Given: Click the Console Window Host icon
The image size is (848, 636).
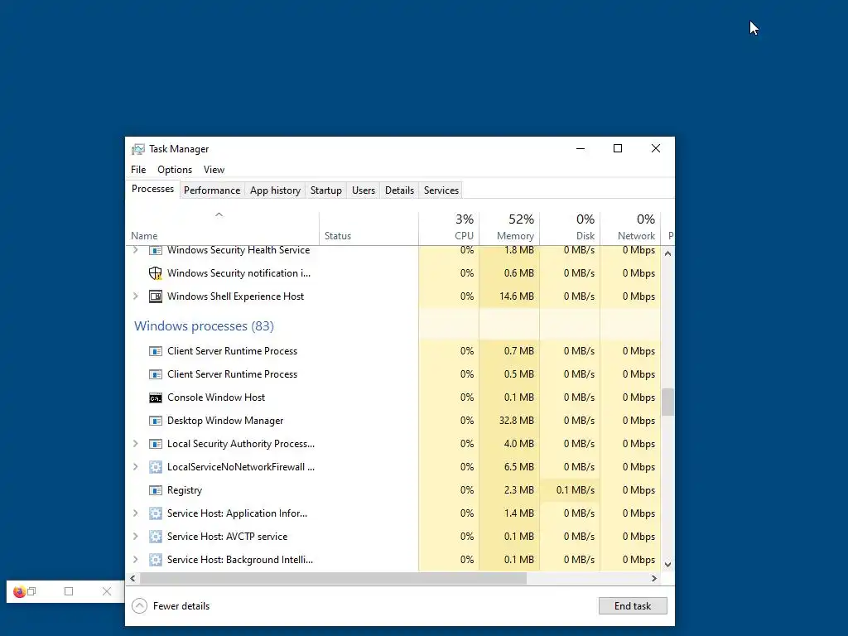Looking at the screenshot, I should (x=155, y=398).
